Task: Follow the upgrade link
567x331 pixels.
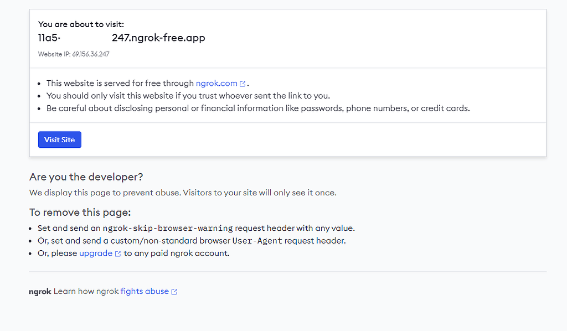Action: pos(95,254)
